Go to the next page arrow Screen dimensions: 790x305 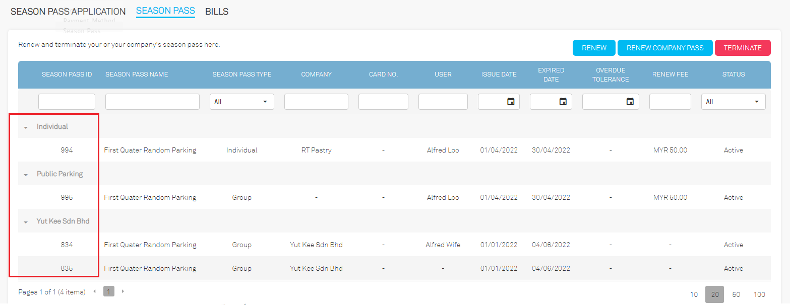(123, 291)
